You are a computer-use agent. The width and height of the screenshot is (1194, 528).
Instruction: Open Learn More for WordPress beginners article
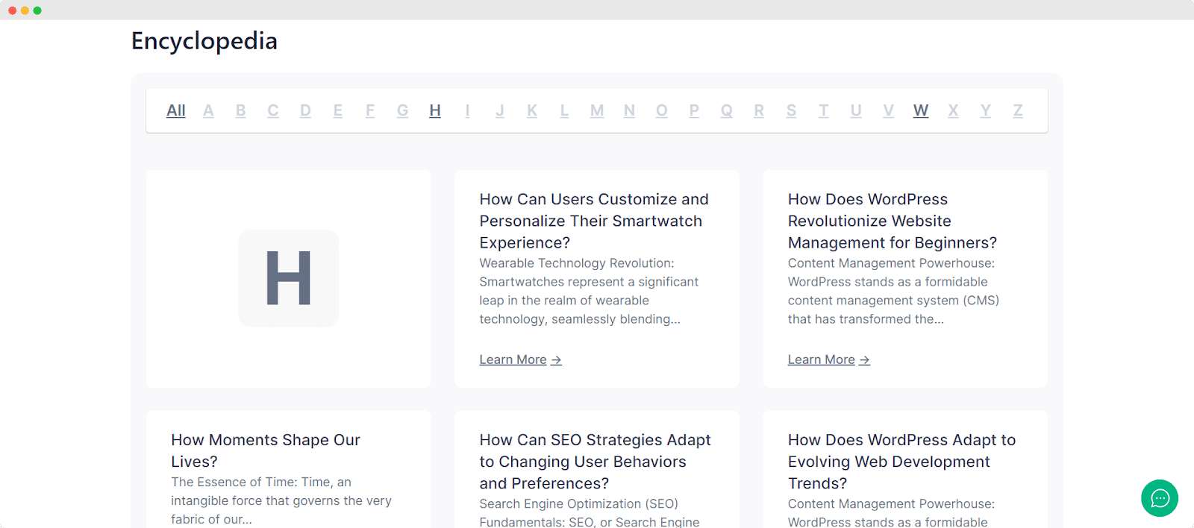(x=828, y=359)
